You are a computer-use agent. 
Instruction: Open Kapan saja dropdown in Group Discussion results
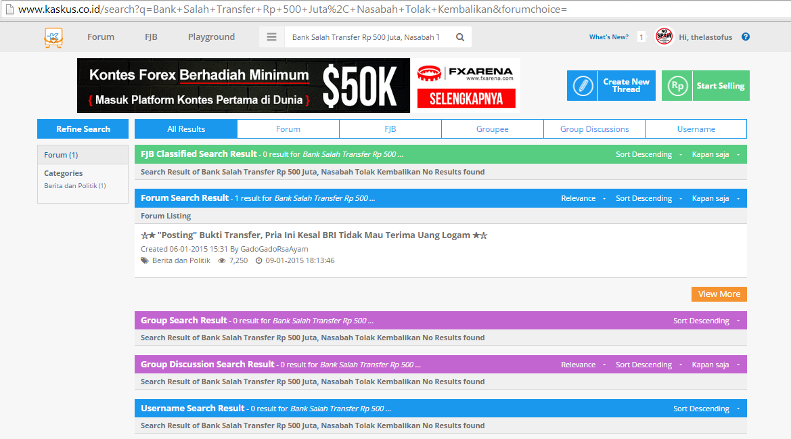point(715,365)
